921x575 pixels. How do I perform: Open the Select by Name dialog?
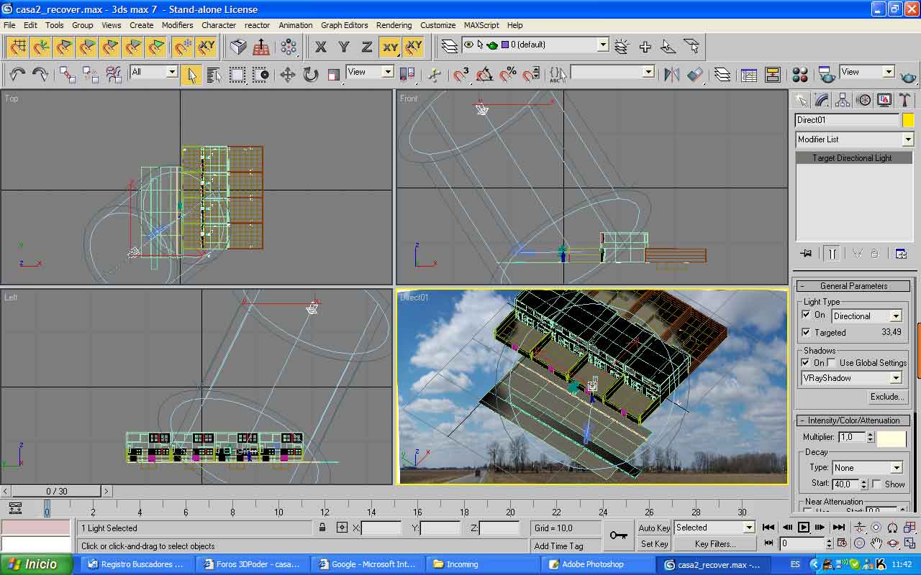214,74
